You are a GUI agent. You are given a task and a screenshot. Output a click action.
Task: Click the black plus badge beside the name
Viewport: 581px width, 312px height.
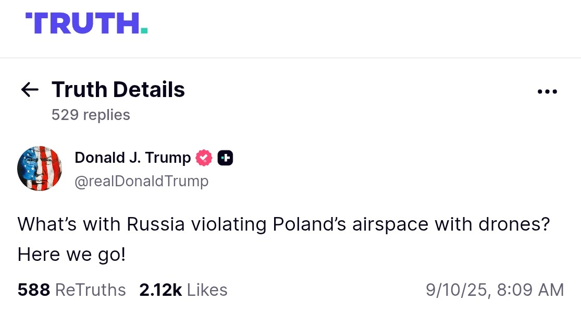coord(225,158)
